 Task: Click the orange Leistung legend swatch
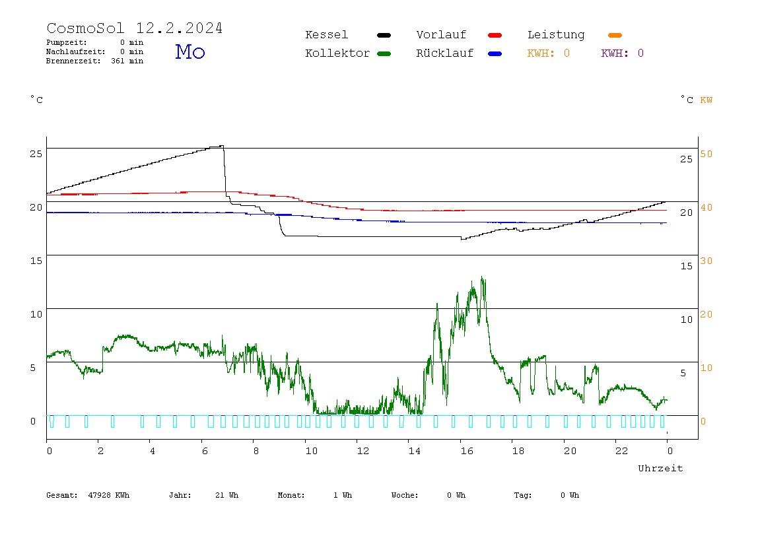click(x=615, y=35)
